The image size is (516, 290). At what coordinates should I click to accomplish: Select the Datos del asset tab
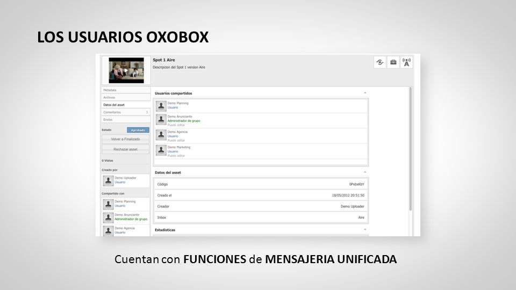(126, 105)
